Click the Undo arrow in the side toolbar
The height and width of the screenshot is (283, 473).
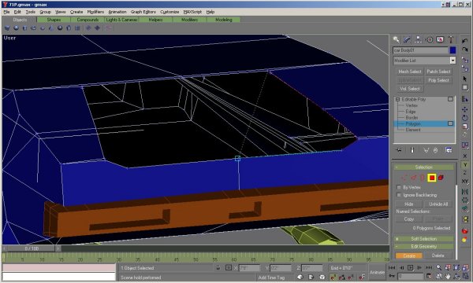pyautogui.click(x=464, y=41)
